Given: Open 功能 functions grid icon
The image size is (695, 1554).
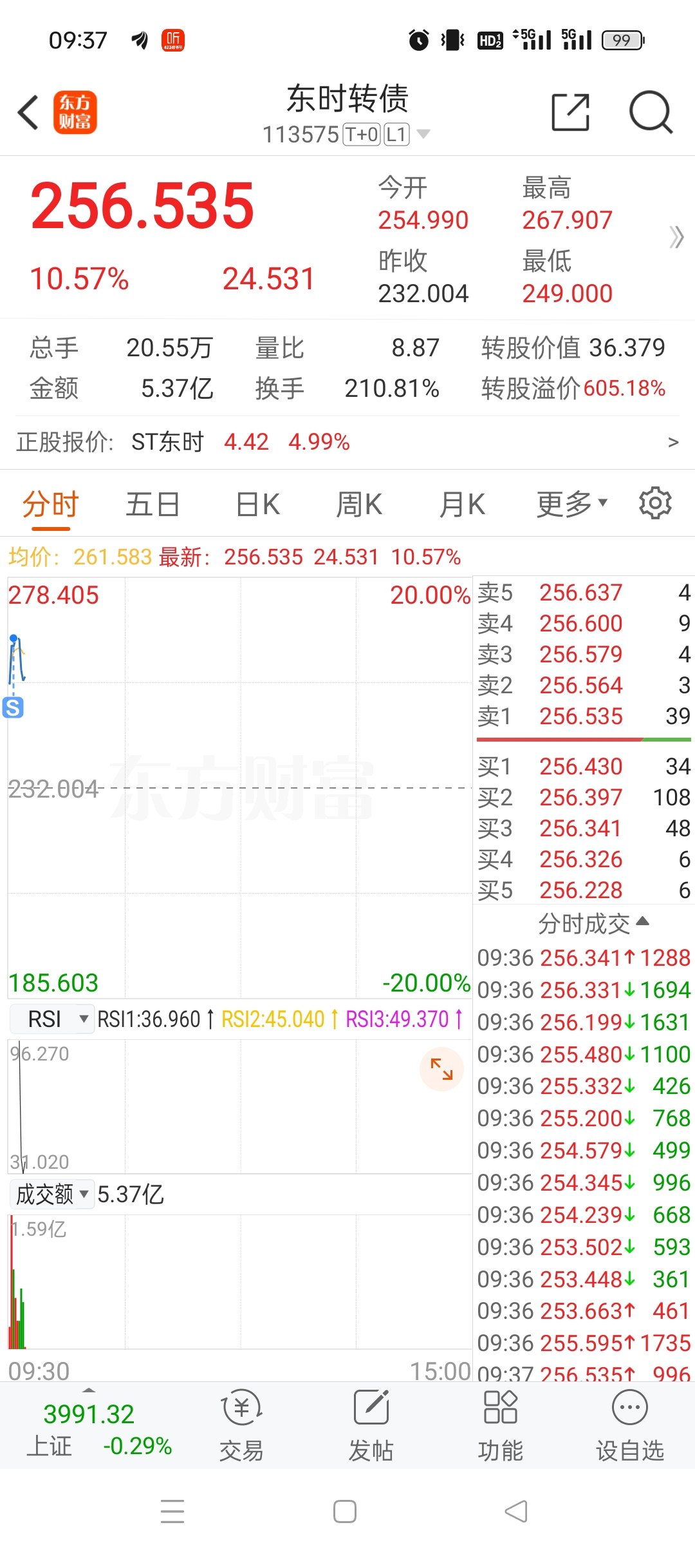Looking at the screenshot, I should click(501, 1425).
